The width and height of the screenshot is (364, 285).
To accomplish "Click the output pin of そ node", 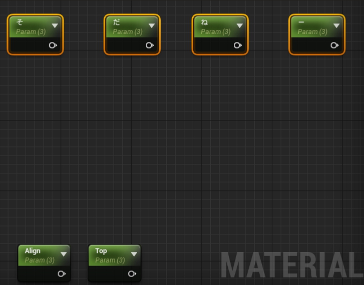I will point(53,45).
